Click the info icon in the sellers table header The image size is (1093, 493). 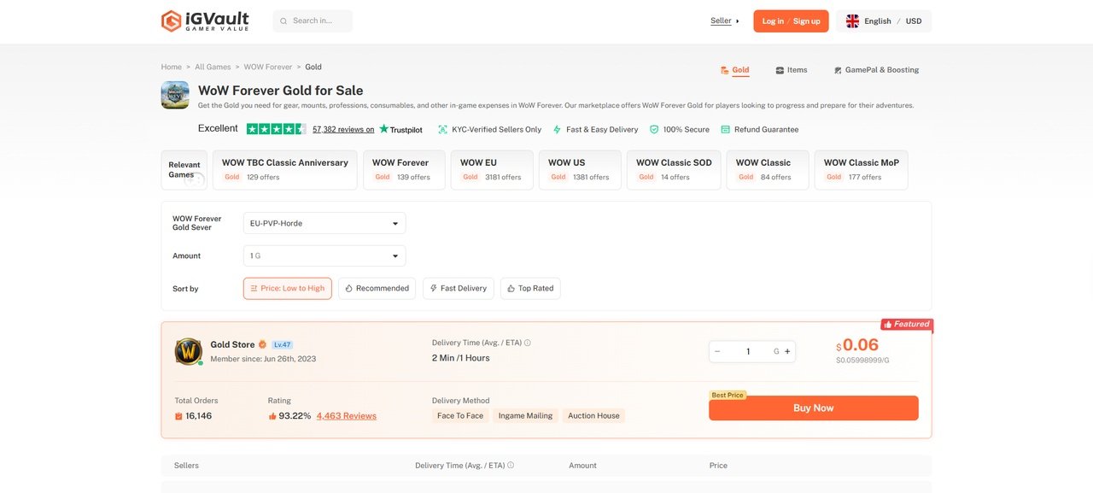(x=511, y=466)
